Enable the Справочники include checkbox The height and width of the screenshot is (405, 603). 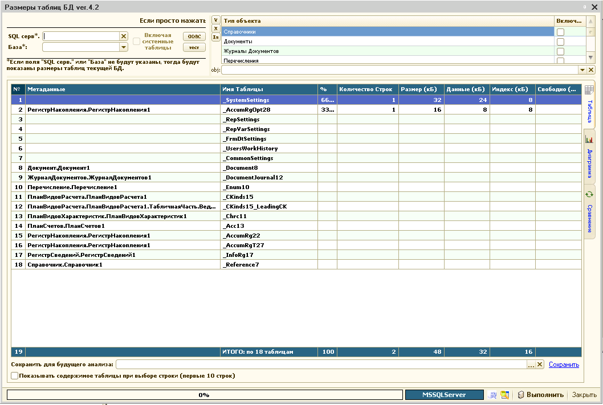[560, 32]
